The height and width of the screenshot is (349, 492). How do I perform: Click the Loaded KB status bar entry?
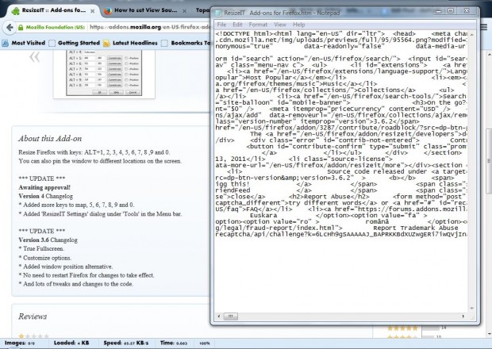pyautogui.click(x=71, y=343)
